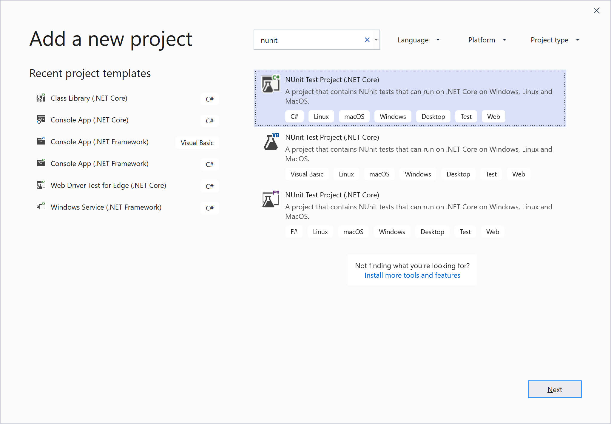The image size is (611, 424).
Task: Click the Class Library (.NET Core) template icon
Action: [41, 98]
